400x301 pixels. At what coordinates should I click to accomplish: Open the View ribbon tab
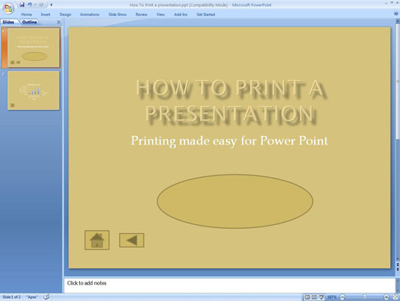(160, 14)
